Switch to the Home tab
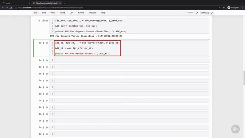Image resolution: width=245 pixels, height=138 pixels. tap(16, 3)
